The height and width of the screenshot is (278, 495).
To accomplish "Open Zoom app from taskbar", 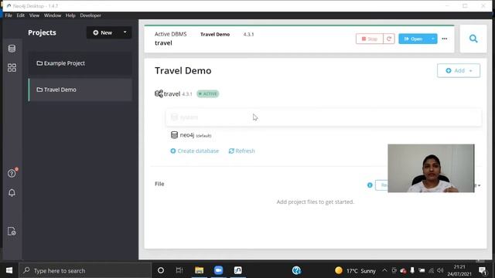I will tap(218, 270).
